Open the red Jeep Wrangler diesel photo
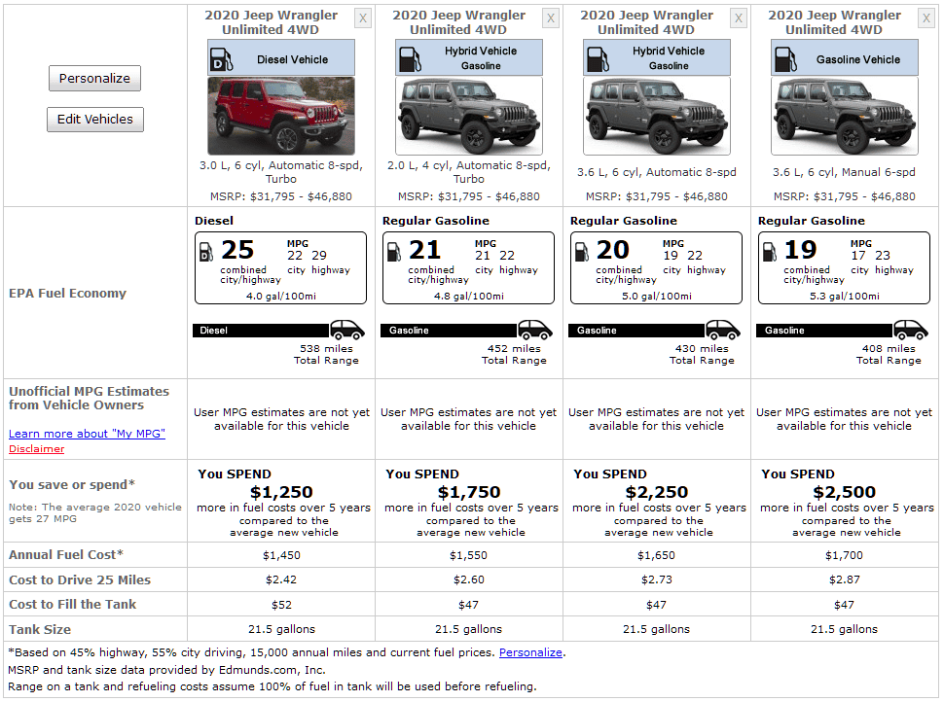The height and width of the screenshot is (702, 944). (x=281, y=116)
